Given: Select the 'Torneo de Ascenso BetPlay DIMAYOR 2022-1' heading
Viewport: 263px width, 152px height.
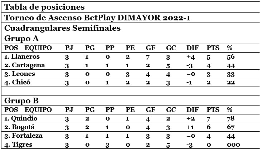Looking at the screenshot, I should (x=97, y=18).
